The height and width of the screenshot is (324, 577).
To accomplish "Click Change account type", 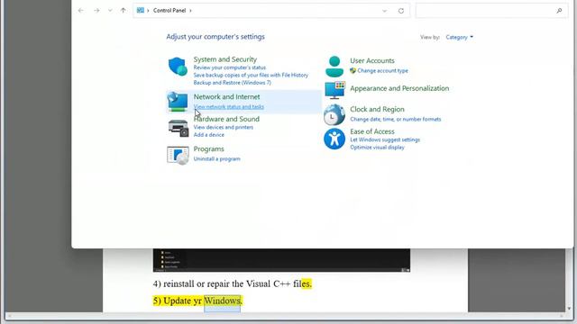I will point(382,70).
